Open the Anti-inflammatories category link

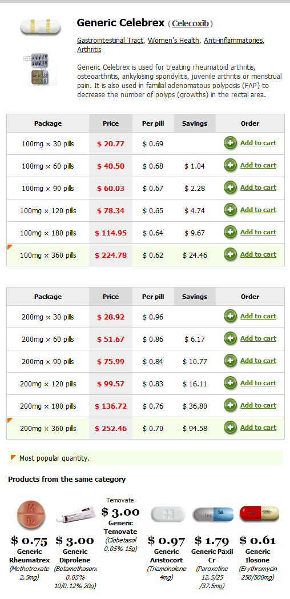233,40
